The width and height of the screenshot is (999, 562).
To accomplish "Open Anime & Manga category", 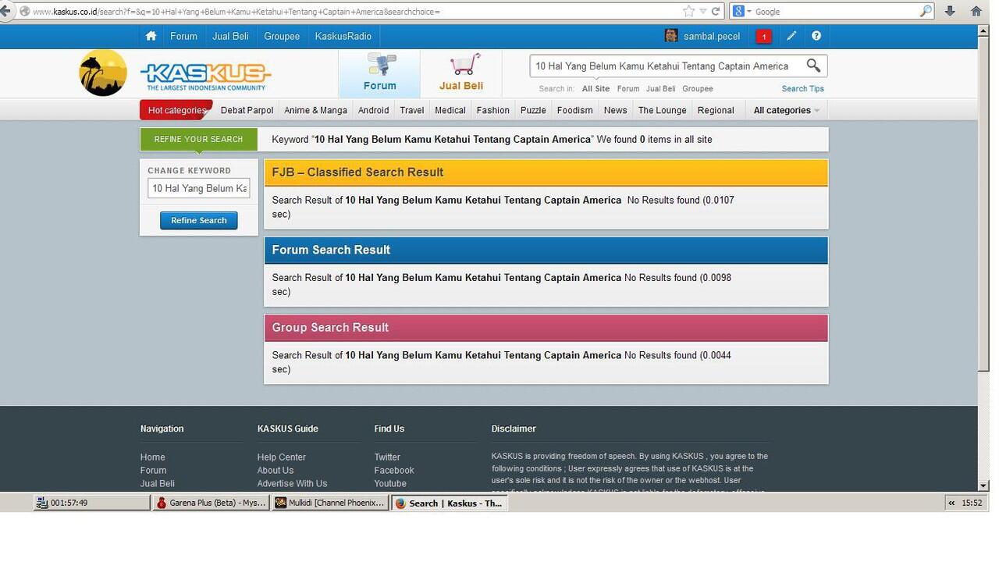I will click(315, 110).
